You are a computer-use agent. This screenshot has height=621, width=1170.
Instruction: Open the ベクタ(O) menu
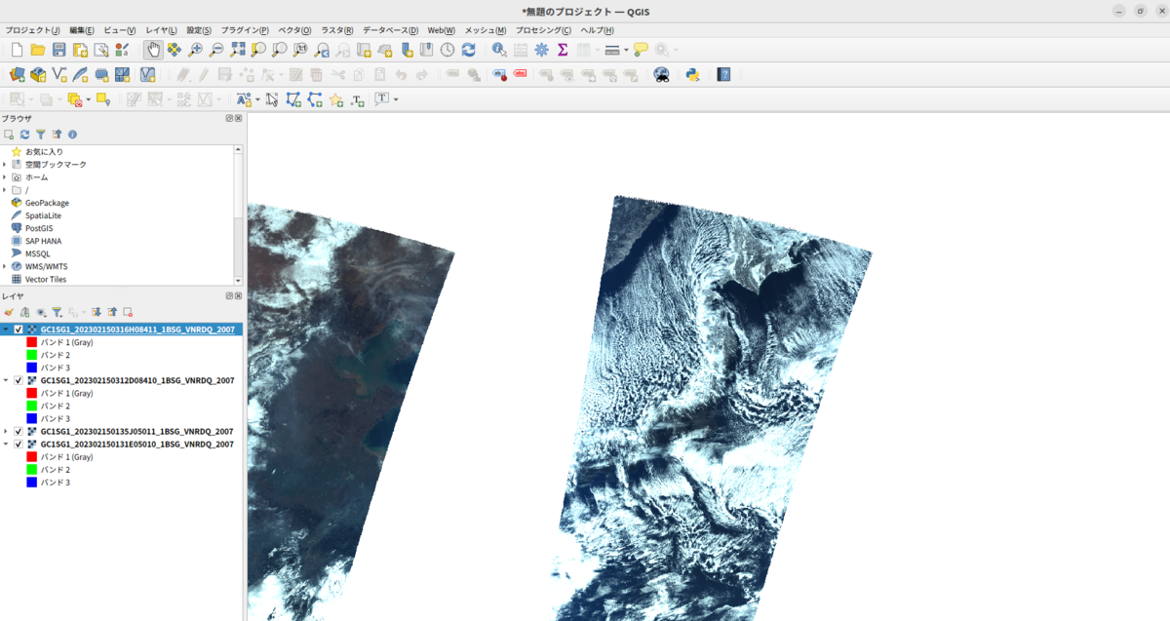coord(295,30)
